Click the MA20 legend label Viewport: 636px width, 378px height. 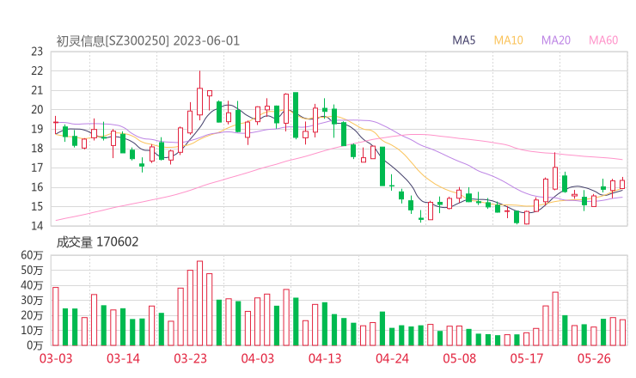click(x=556, y=40)
